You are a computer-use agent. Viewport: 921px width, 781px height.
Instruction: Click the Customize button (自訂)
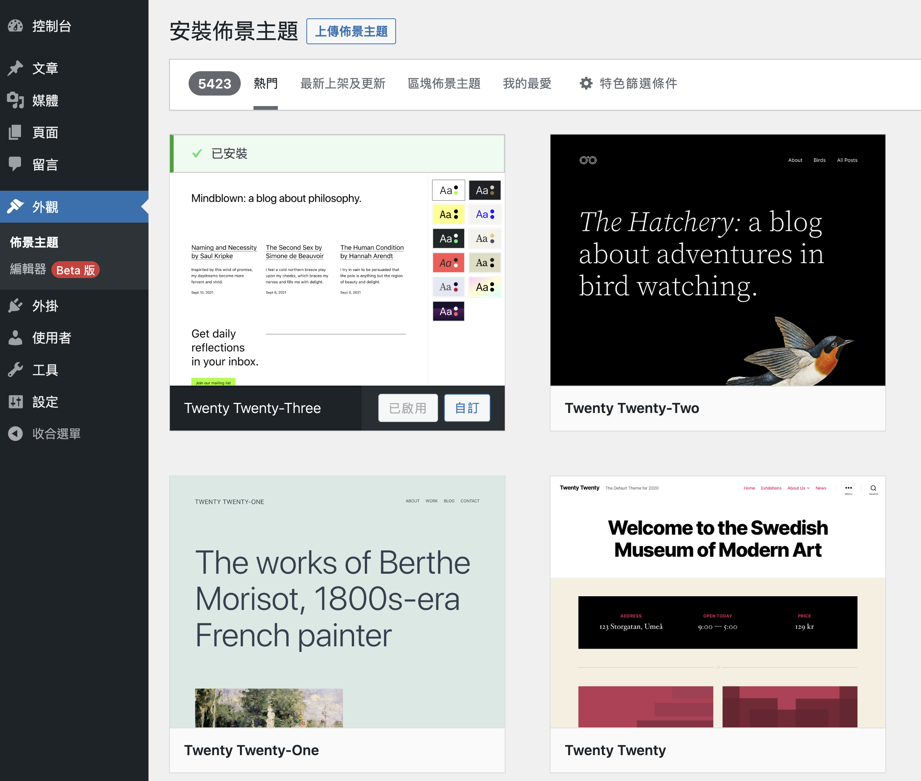point(467,408)
